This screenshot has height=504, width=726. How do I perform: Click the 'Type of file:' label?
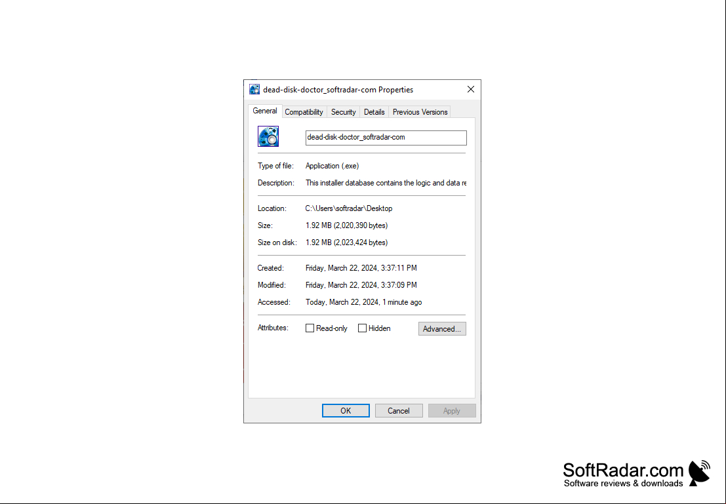[x=275, y=166]
